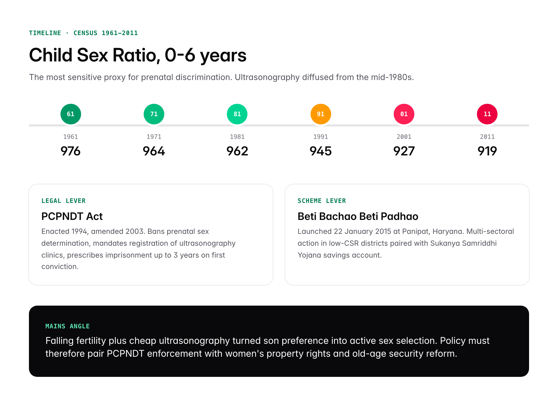Image resolution: width=558 pixels, height=413 pixels.
Task: Expand the Beti Bachao Beti Padhao card
Action: pyautogui.click(x=406, y=232)
